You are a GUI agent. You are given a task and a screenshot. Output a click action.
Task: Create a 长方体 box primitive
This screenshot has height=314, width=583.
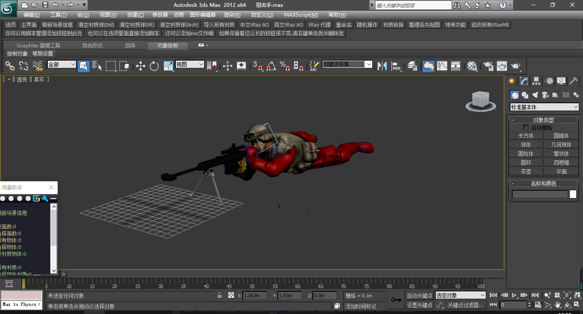point(526,136)
